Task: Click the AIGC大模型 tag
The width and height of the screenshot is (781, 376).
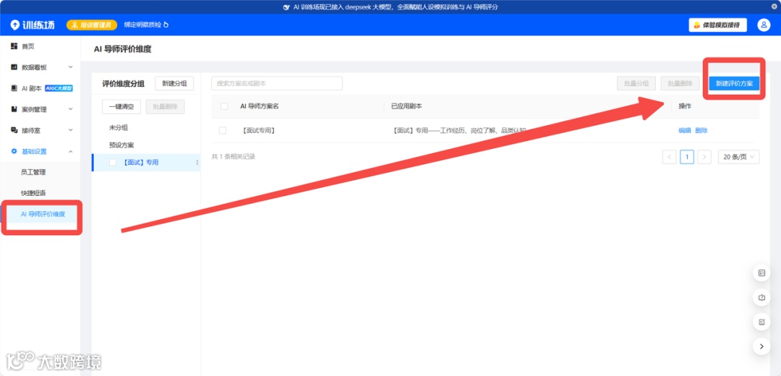Action: [59, 88]
